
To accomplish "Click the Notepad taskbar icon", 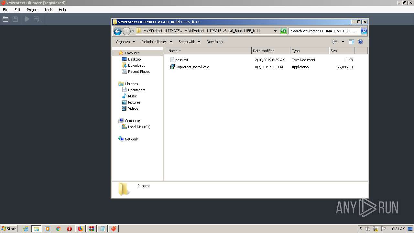I will click(x=103, y=229).
